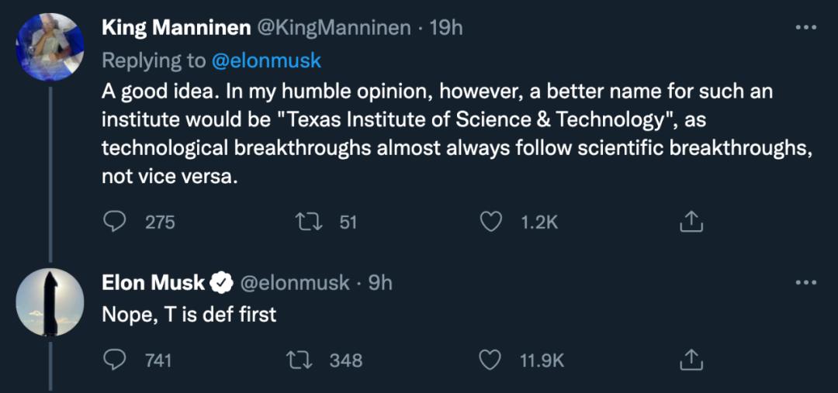The height and width of the screenshot is (393, 838).
Task: Open King Manninen's display name
Action: tap(176, 28)
